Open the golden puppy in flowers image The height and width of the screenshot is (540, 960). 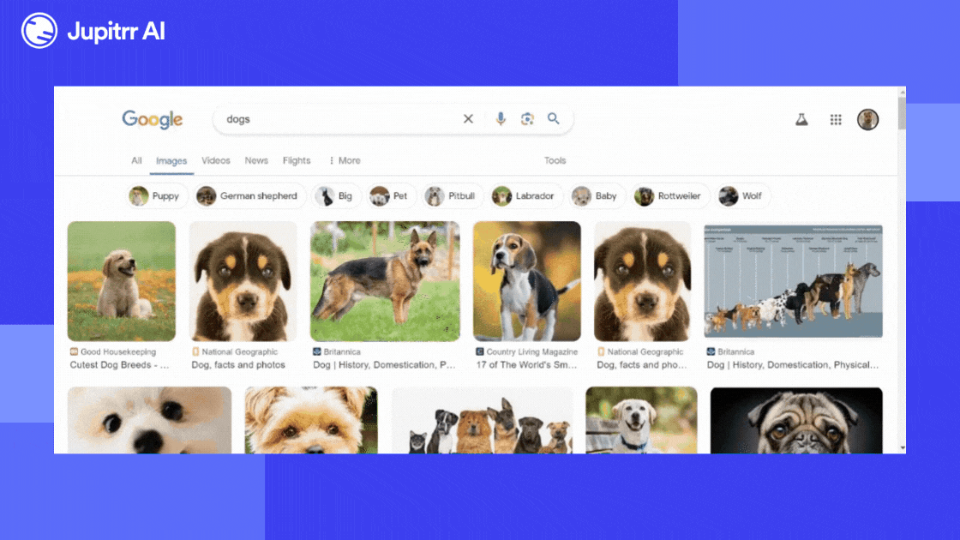click(x=121, y=281)
